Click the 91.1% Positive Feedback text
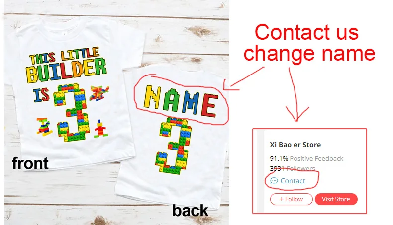 [306, 158]
